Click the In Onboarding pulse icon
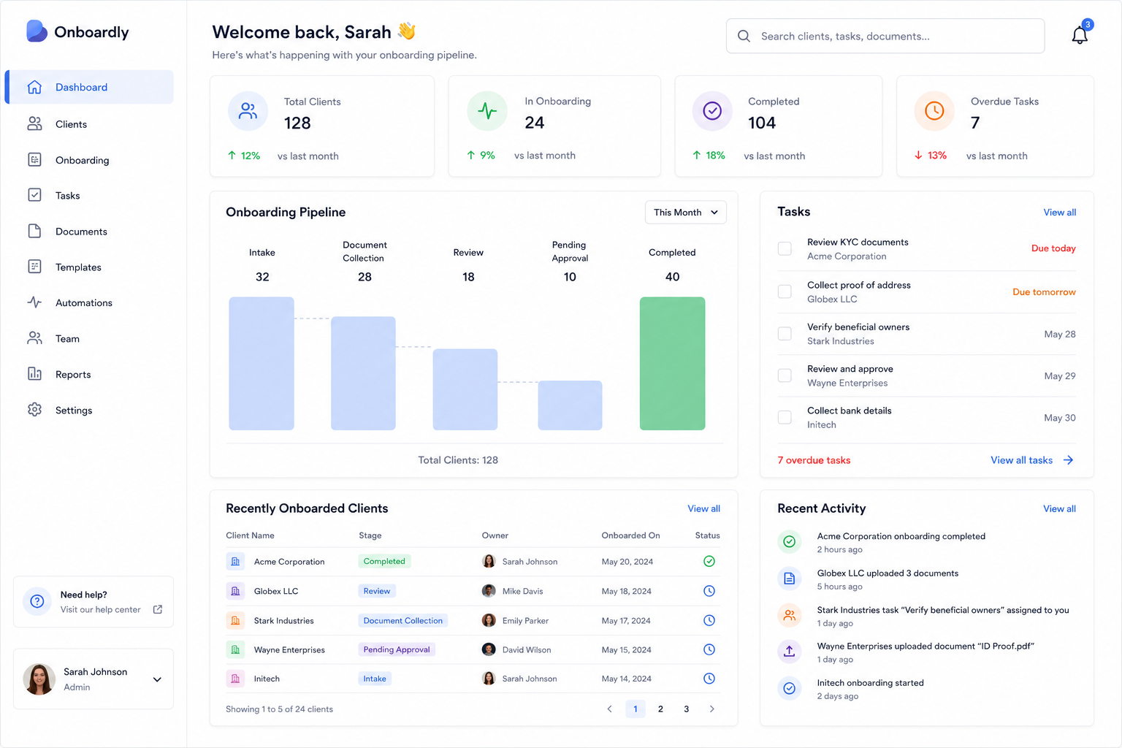The height and width of the screenshot is (748, 1122). pos(487,111)
